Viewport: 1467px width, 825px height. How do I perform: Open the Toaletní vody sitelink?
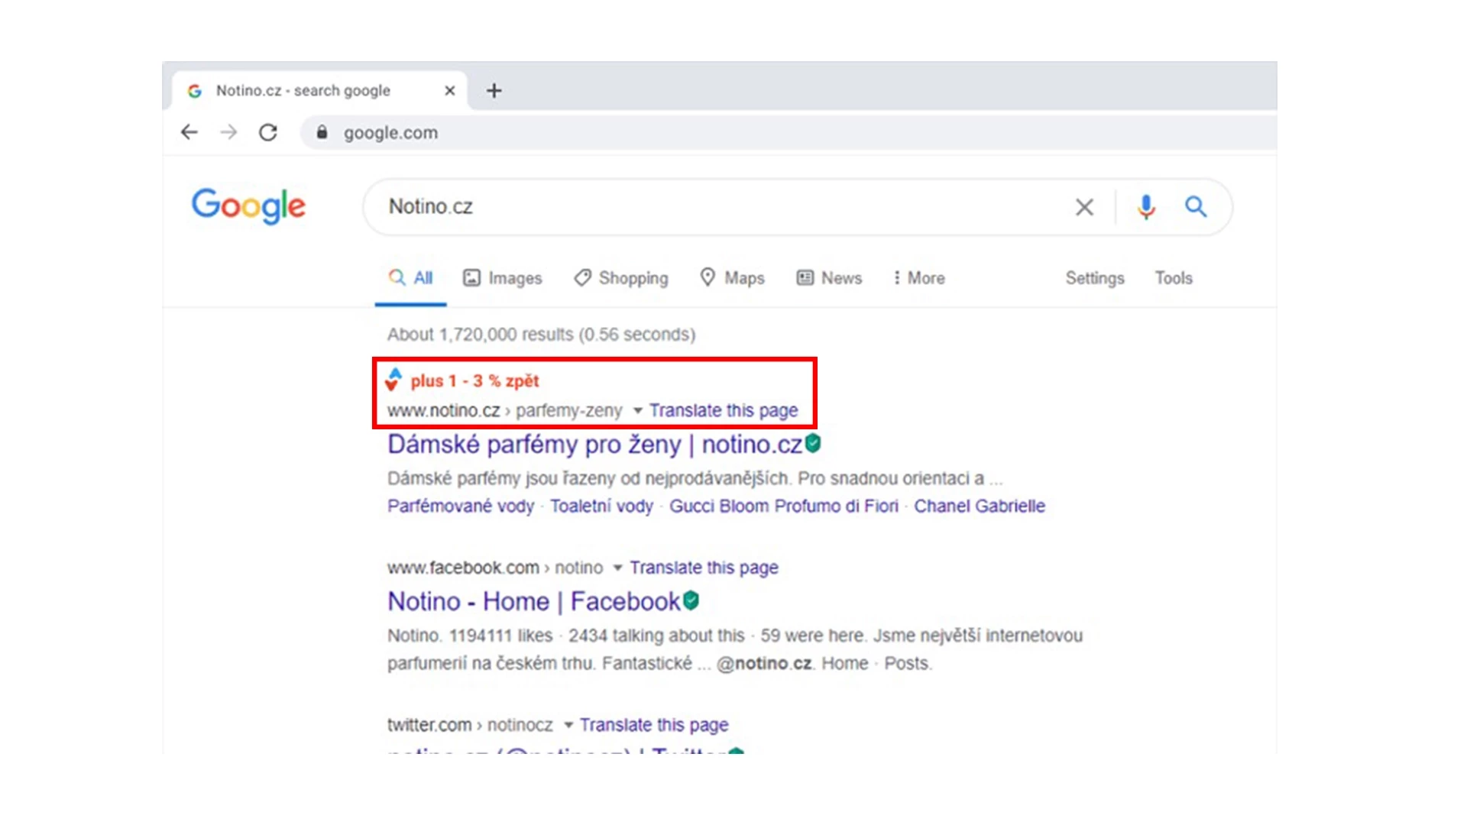click(x=601, y=506)
